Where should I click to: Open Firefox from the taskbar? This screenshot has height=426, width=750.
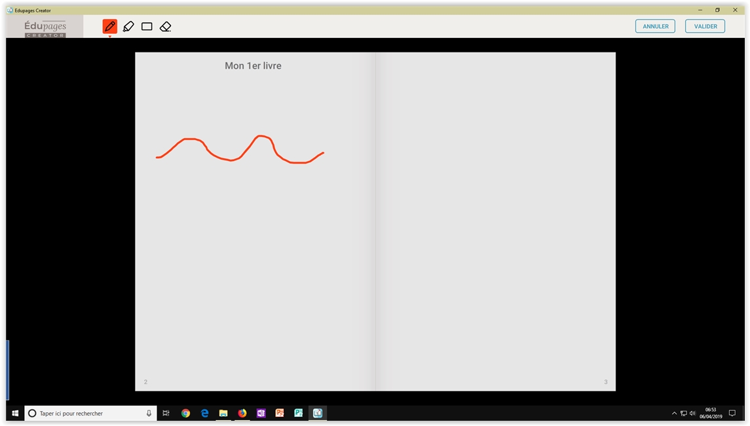click(x=242, y=414)
